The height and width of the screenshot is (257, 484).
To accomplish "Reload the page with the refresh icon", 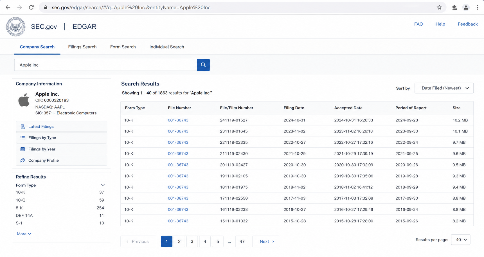I will [31, 8].
